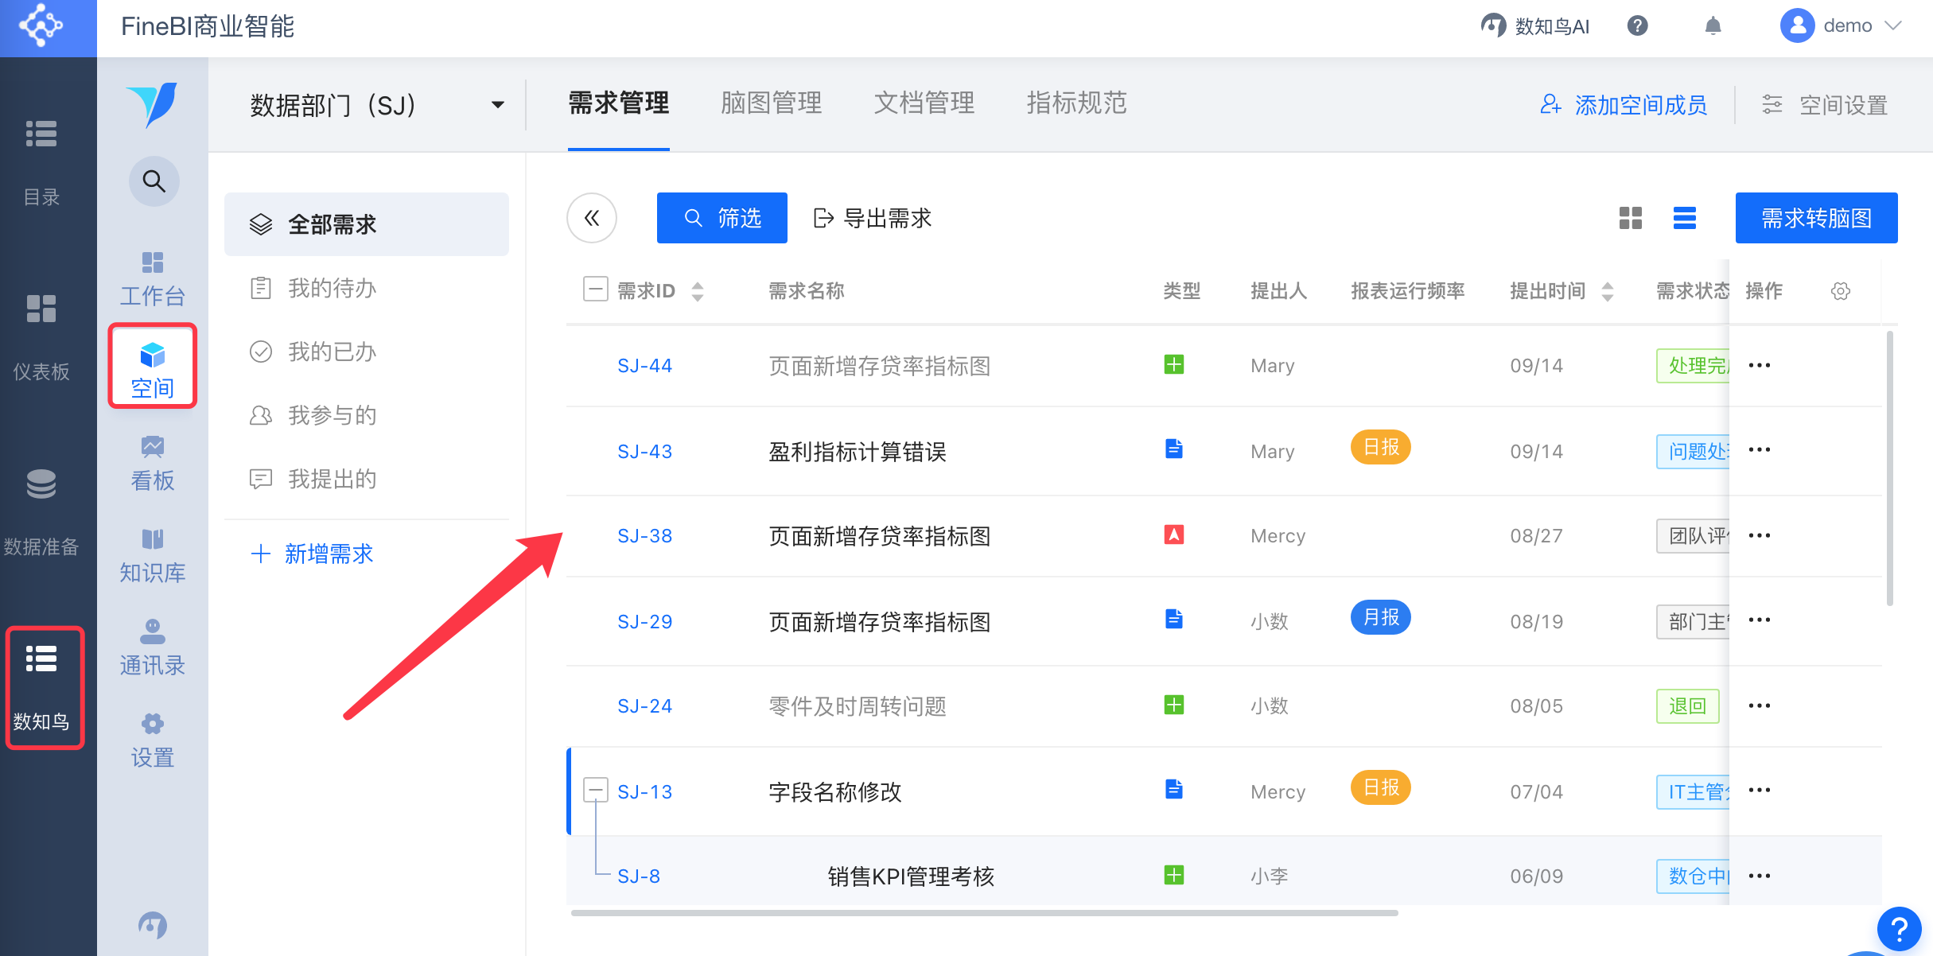The height and width of the screenshot is (956, 1933).
Task: Toggle select-all checkbox beside 需求ID header
Action: (595, 290)
